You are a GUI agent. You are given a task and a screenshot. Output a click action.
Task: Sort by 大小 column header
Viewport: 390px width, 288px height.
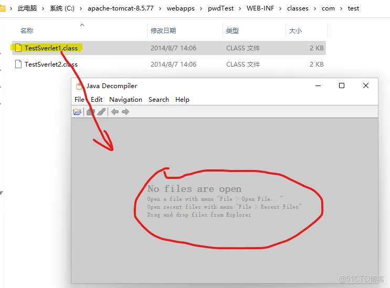(x=295, y=30)
